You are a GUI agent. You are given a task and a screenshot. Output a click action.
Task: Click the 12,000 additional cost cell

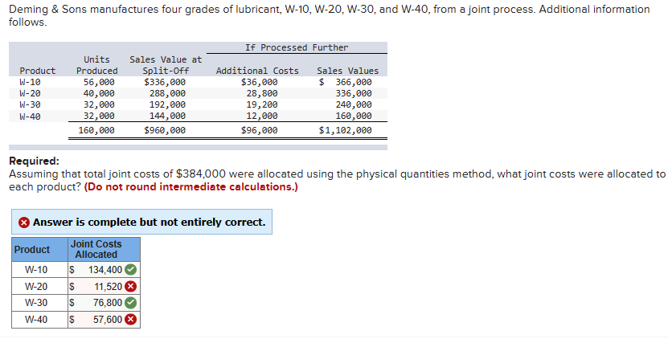tap(262, 116)
